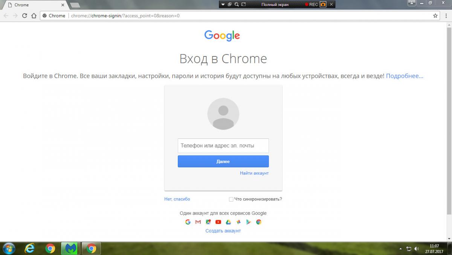Reload the page with the refresh button

24,16
